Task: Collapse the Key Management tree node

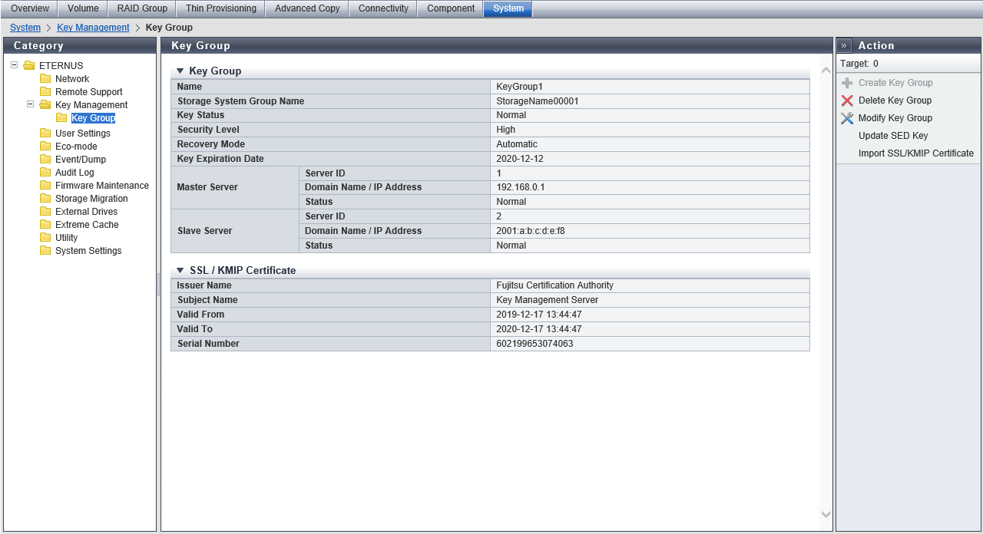Action: [31, 104]
